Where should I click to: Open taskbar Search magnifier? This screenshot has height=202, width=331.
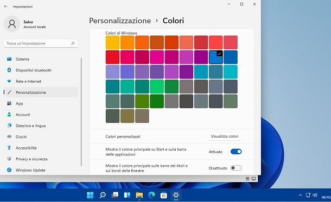(x=103, y=195)
